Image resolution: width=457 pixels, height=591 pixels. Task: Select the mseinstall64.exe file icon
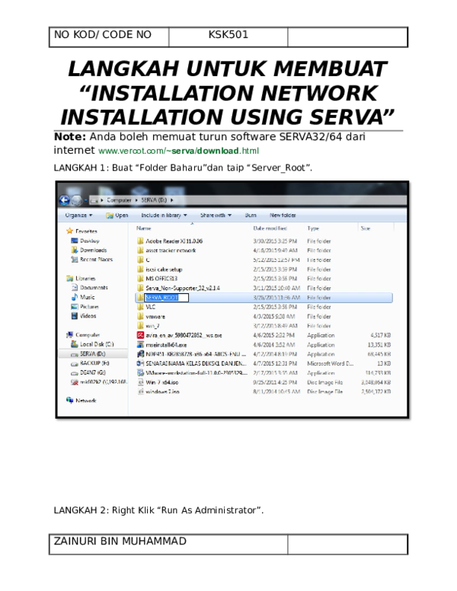pos(140,344)
